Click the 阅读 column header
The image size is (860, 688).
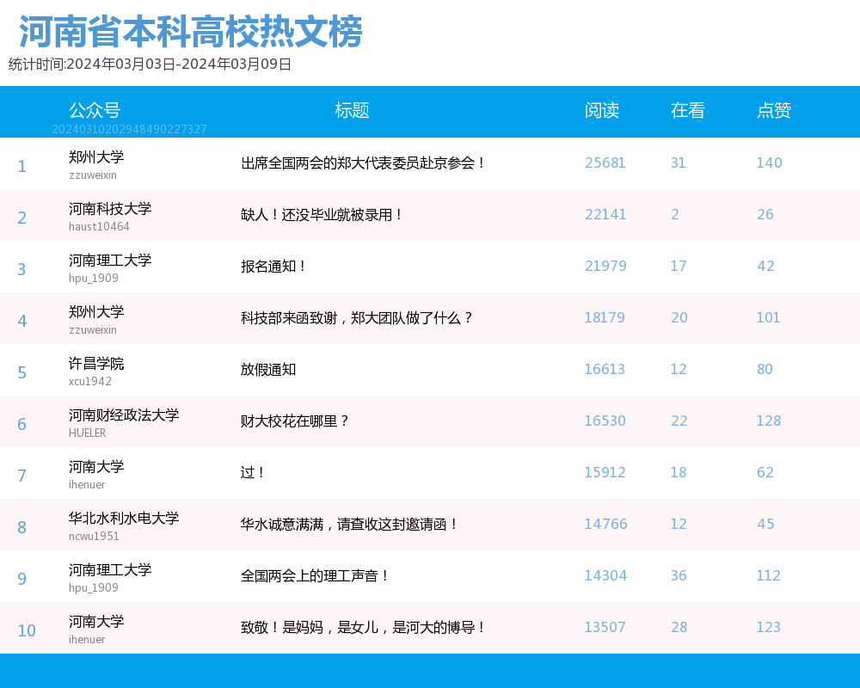602,110
